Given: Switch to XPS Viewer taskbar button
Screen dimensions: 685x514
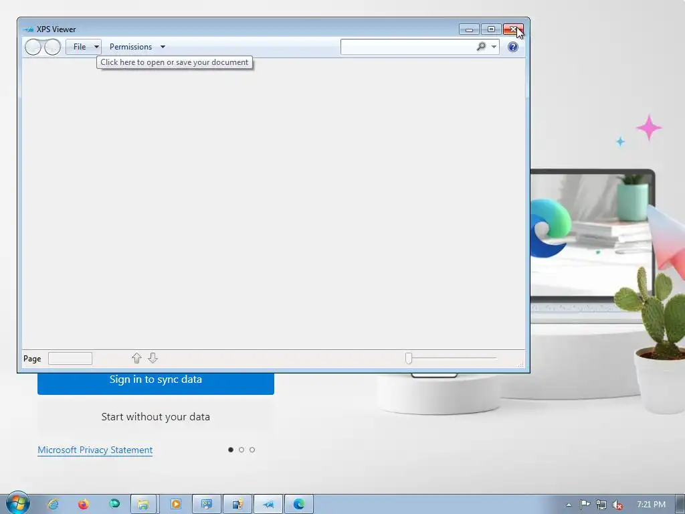Looking at the screenshot, I should pos(268,504).
